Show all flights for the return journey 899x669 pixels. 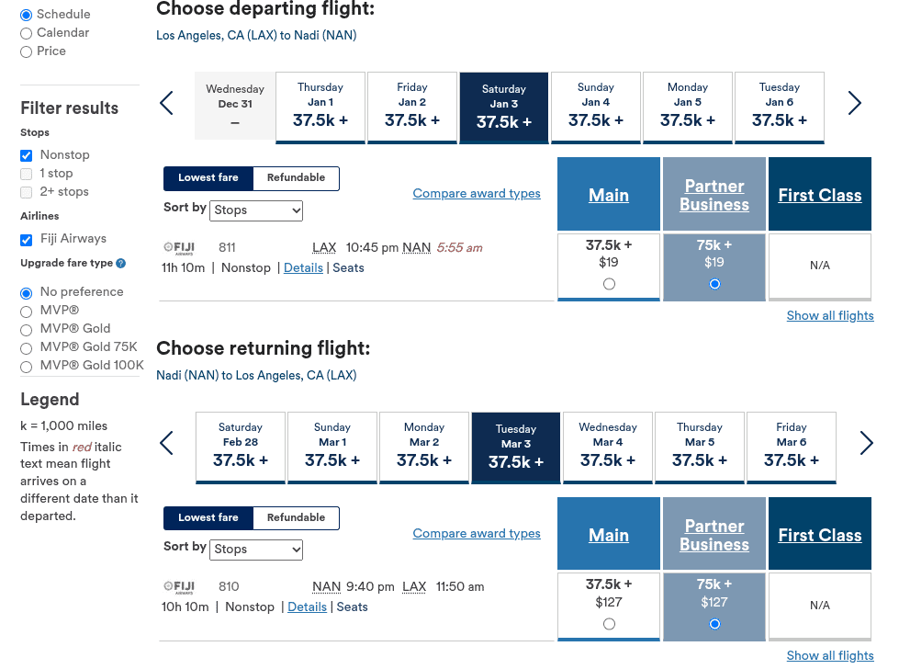(829, 655)
